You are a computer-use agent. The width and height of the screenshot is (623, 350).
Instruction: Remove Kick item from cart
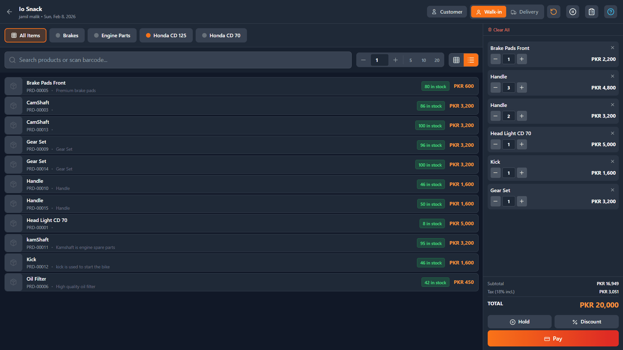[612, 162]
